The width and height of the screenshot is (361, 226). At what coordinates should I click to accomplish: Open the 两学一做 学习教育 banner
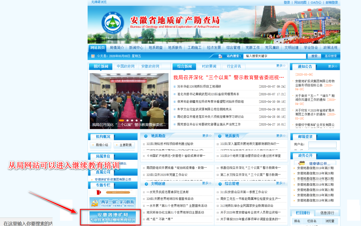tap(113, 202)
